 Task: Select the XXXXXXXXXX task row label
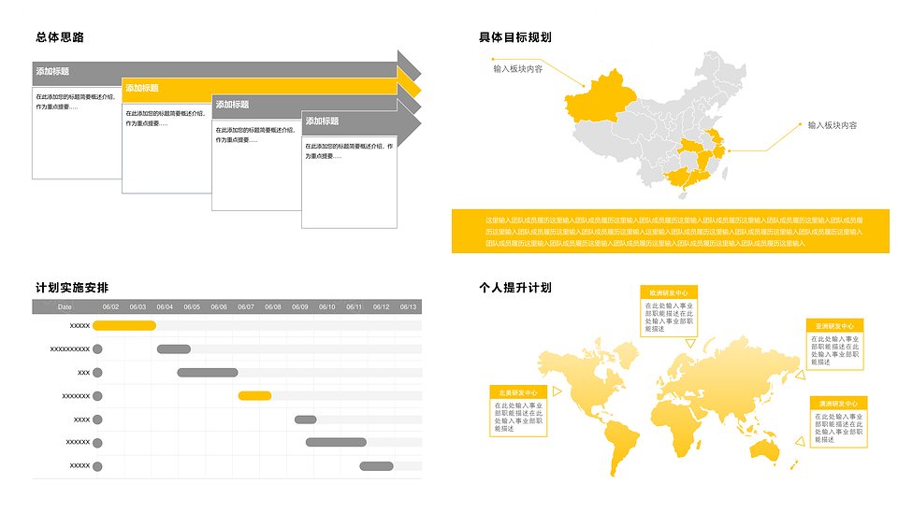[x=70, y=348]
